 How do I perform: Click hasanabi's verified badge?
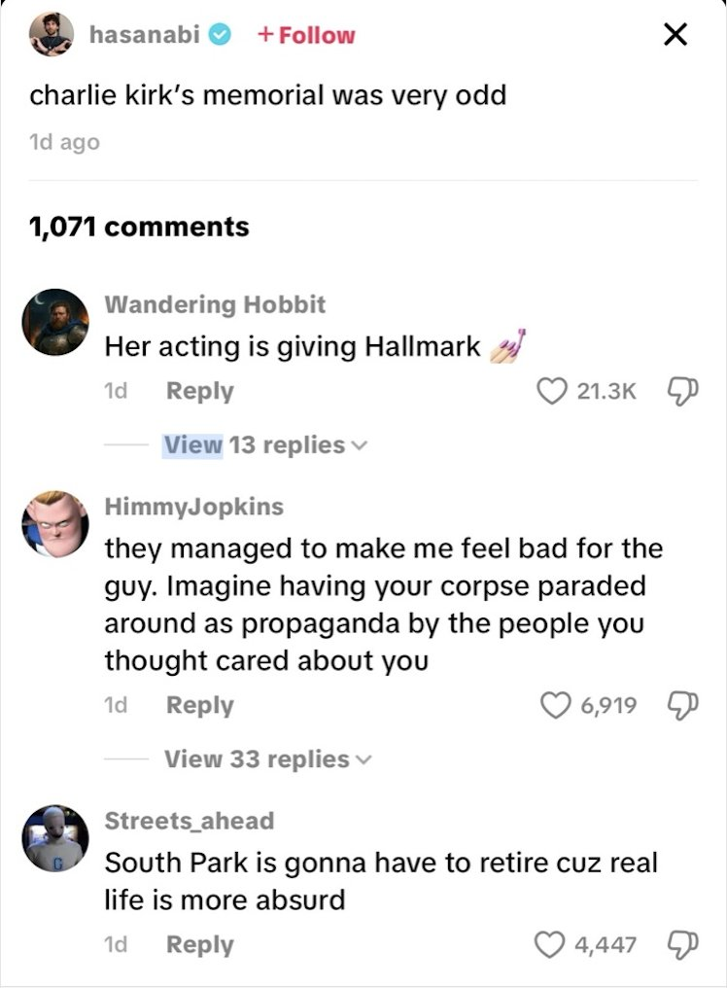click(x=222, y=35)
